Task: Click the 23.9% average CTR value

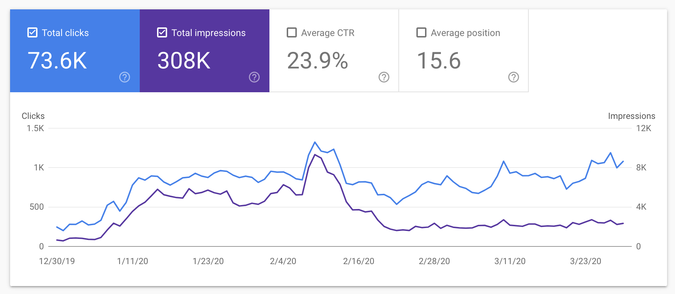Action: tap(318, 61)
